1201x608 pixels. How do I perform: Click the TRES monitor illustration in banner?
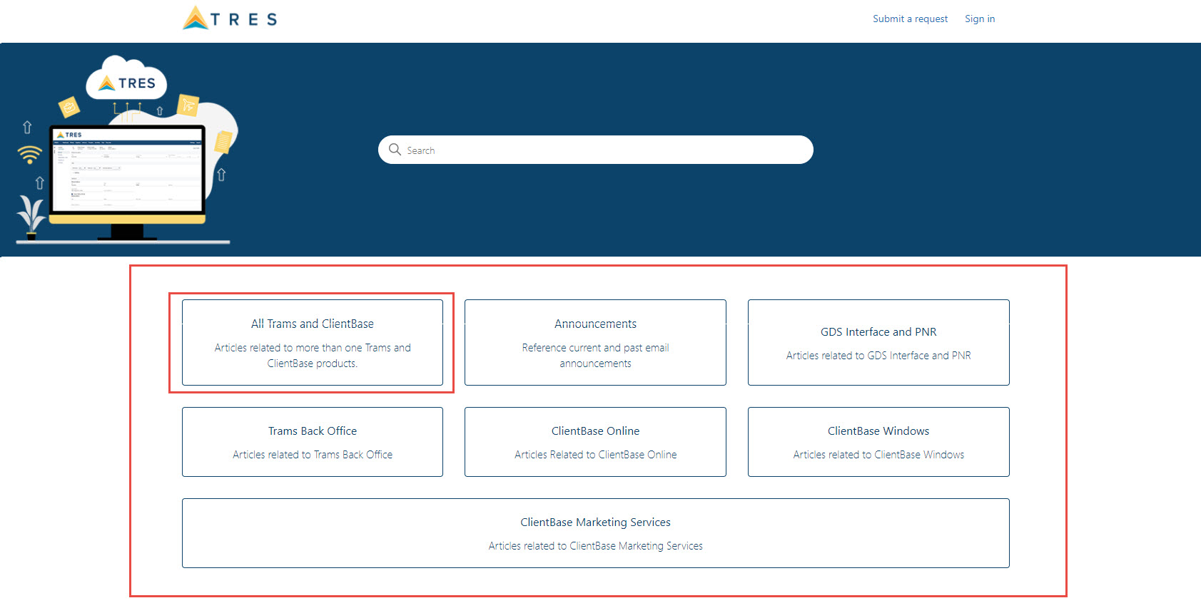(127, 150)
